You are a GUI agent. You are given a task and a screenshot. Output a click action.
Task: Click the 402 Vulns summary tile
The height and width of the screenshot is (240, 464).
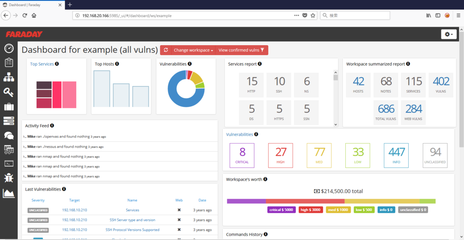441,85
